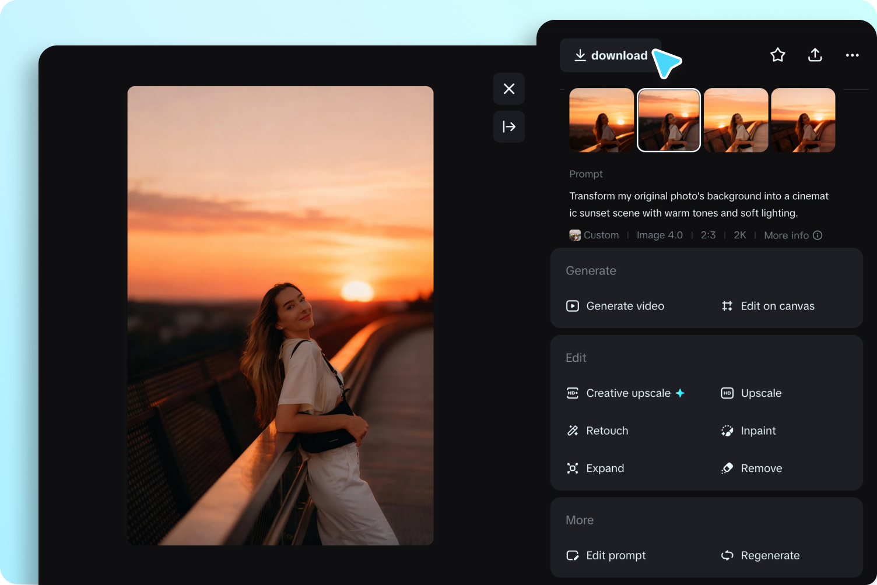877x585 pixels.
Task: Favorite the image with the star icon
Action: click(x=778, y=55)
